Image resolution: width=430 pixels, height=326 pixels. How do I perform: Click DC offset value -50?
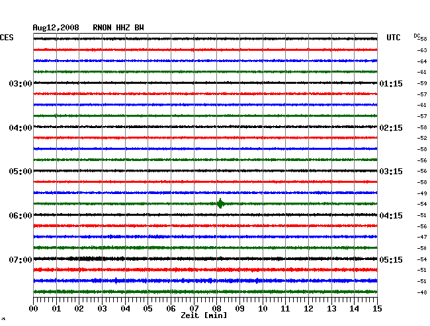(x=422, y=248)
